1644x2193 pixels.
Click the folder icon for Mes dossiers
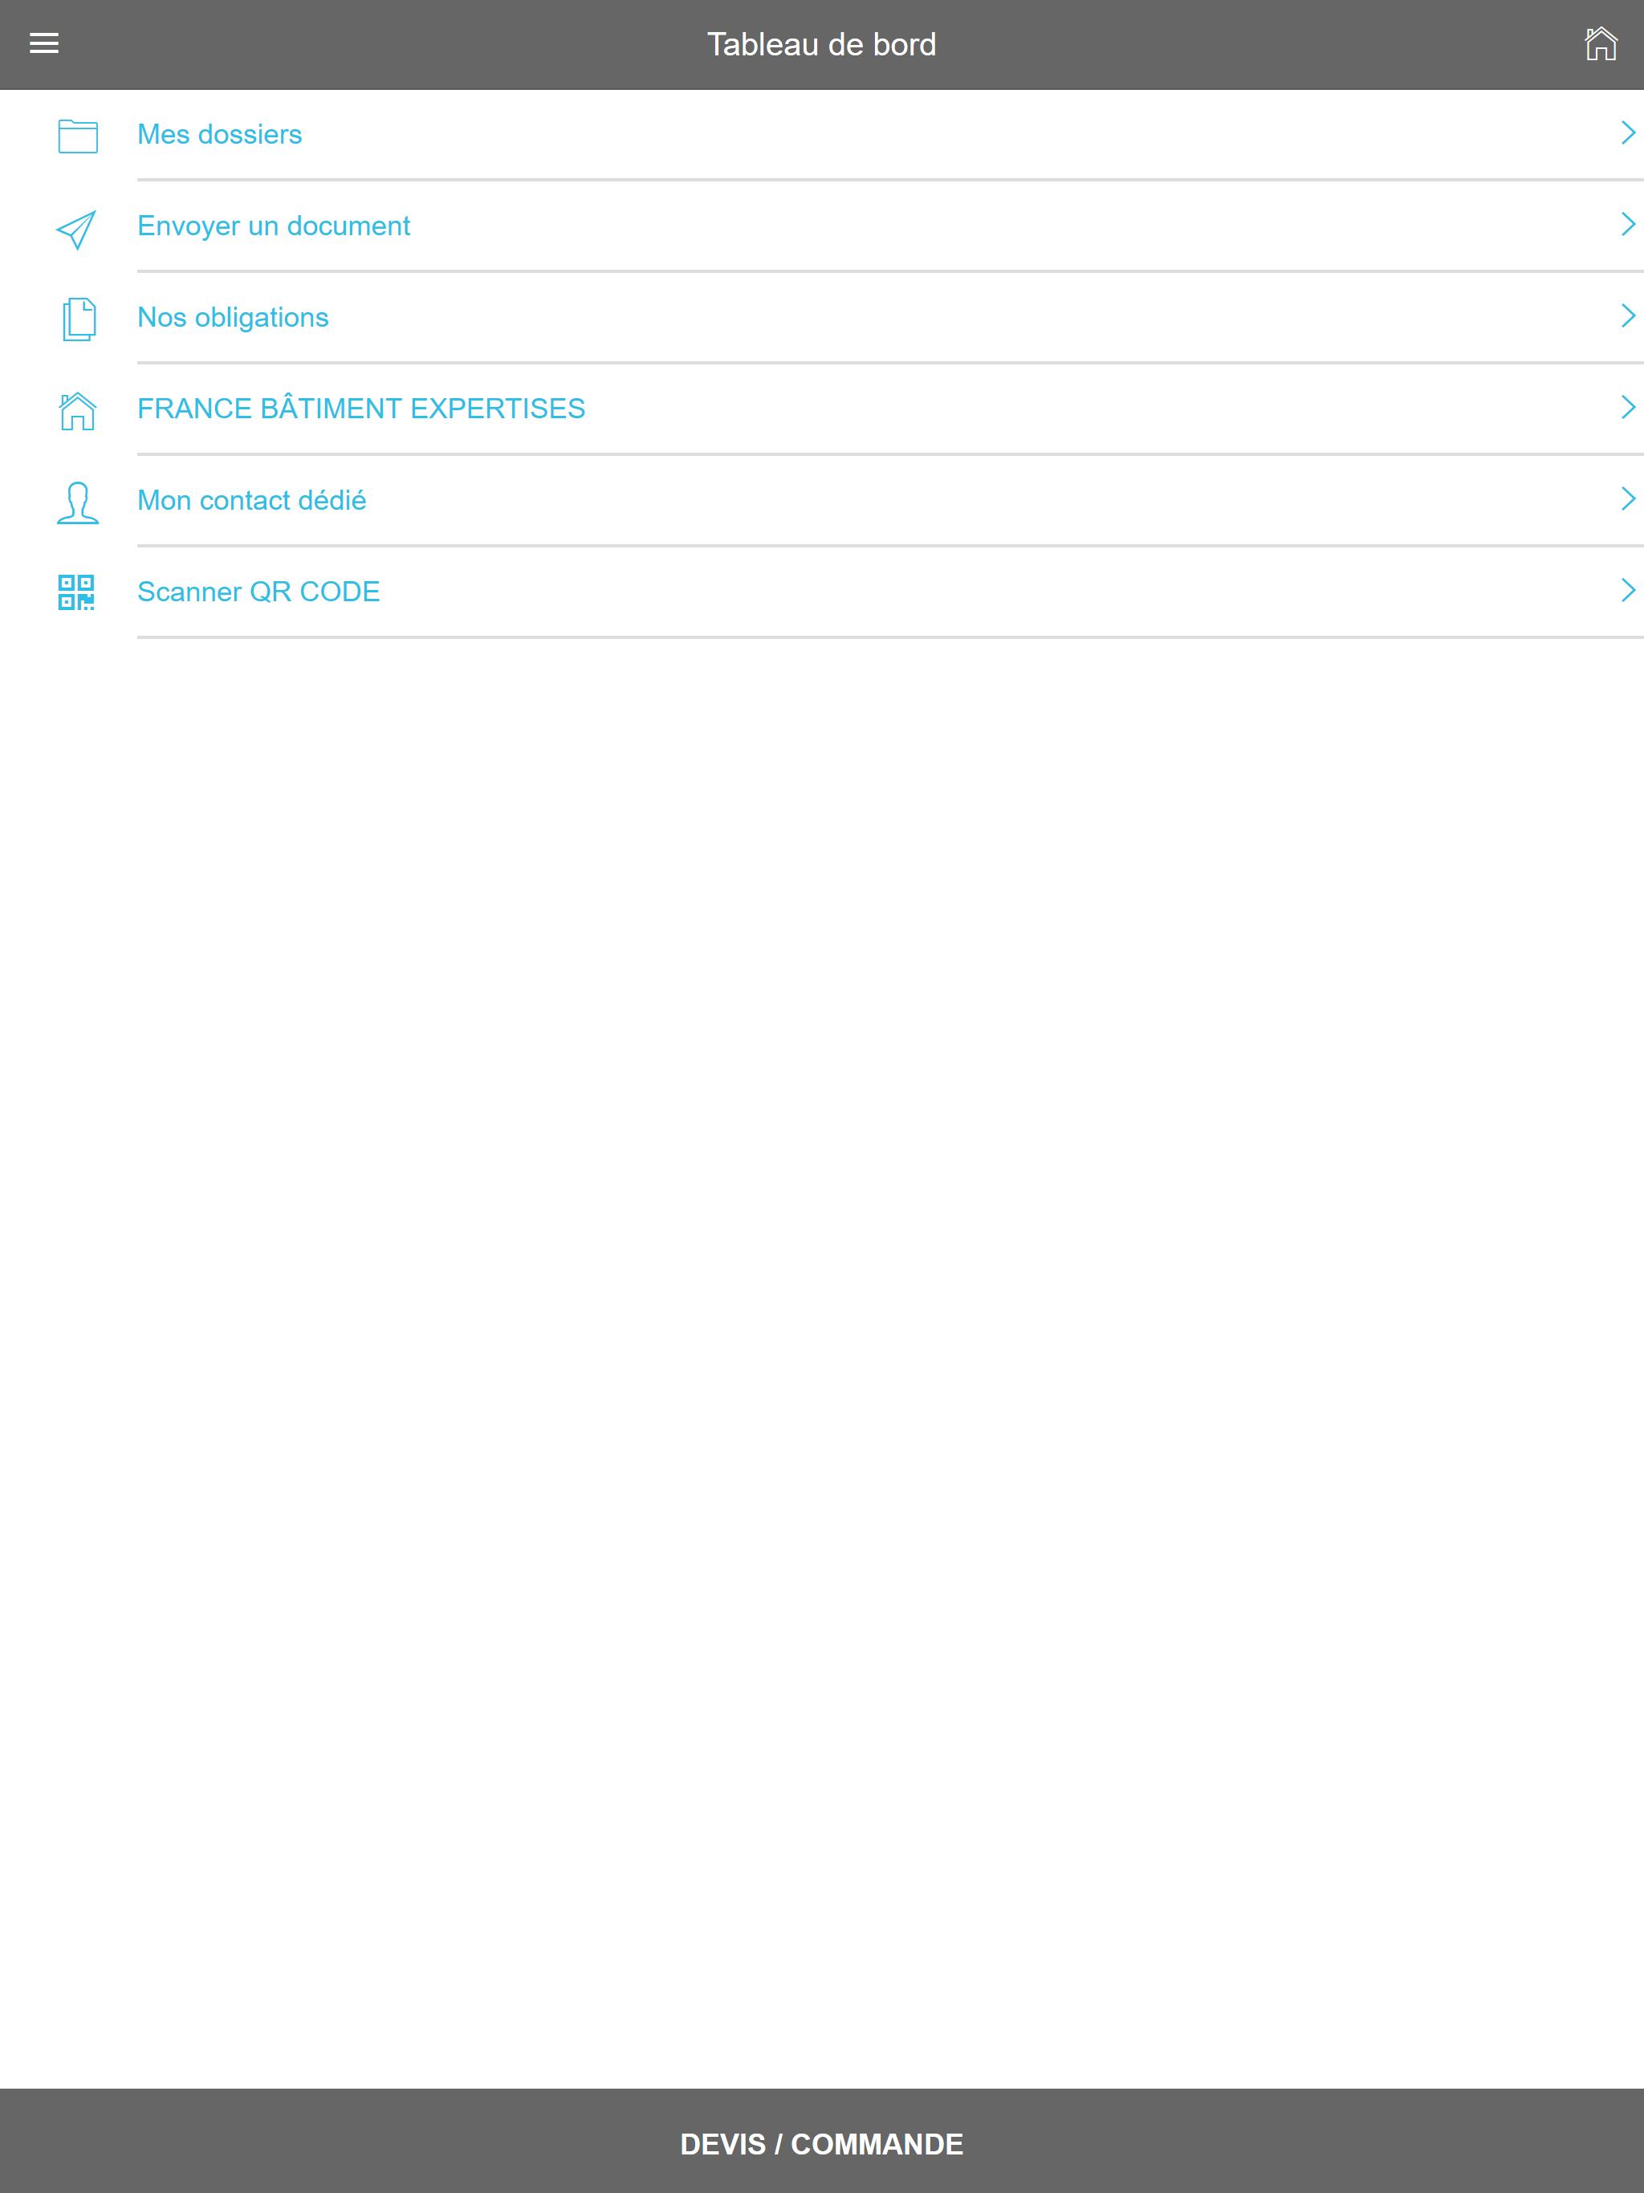click(77, 135)
